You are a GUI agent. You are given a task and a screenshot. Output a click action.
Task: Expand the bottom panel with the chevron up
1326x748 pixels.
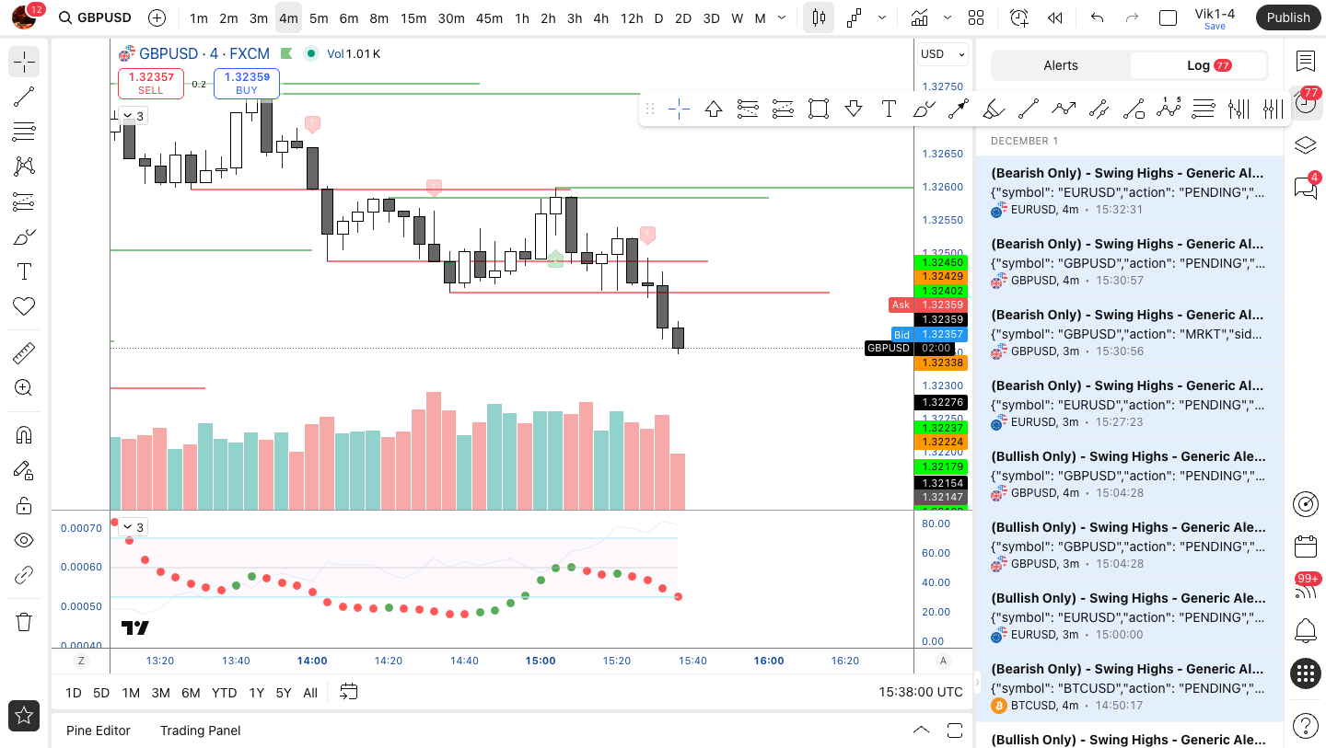click(x=921, y=731)
